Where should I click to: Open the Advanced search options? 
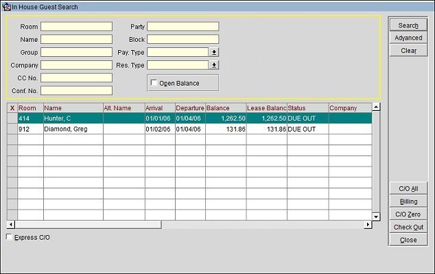point(408,38)
